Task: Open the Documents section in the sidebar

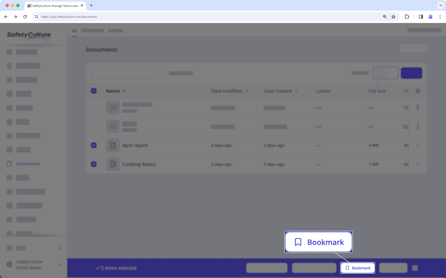Action: 28,164
